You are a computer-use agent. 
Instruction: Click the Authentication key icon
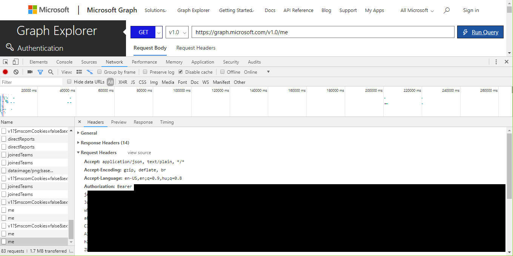click(x=10, y=47)
